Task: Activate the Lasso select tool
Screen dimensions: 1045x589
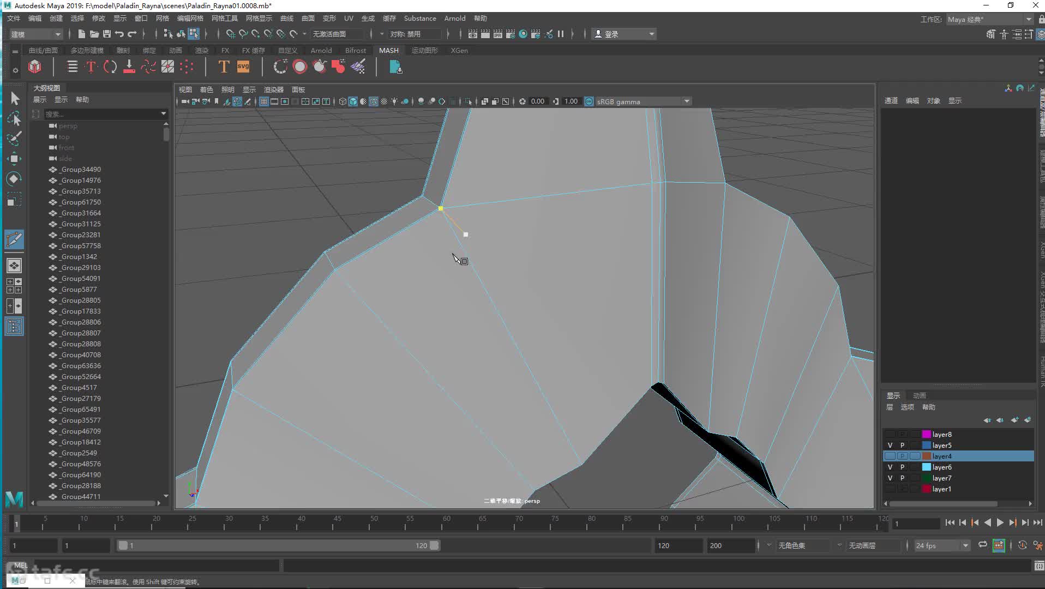Action: click(x=15, y=118)
